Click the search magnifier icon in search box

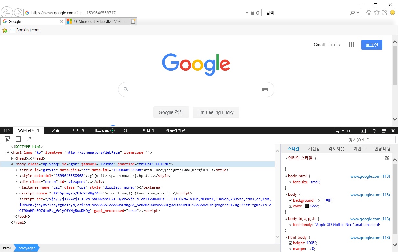(x=353, y=13)
